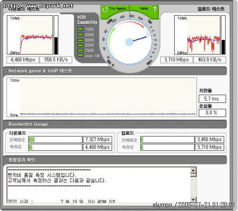The image size is (238, 211).
Task: Click the speedometer gauge center hub
Action: click(129, 42)
